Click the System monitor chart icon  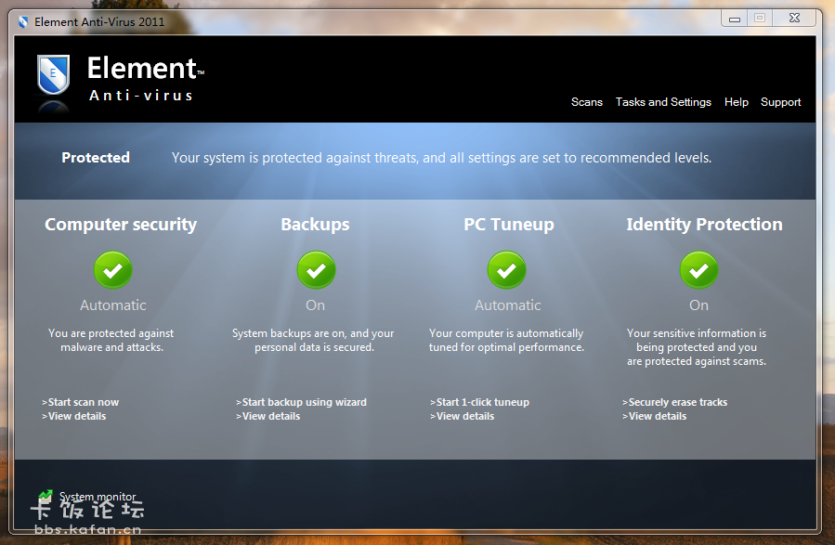coord(46,496)
